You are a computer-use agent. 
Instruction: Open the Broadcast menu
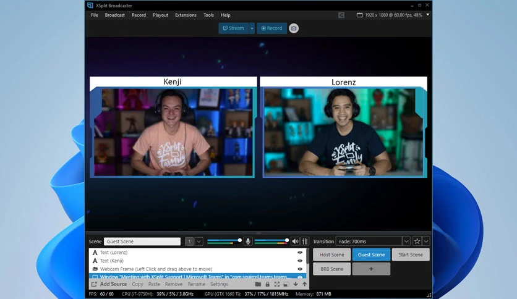point(115,15)
